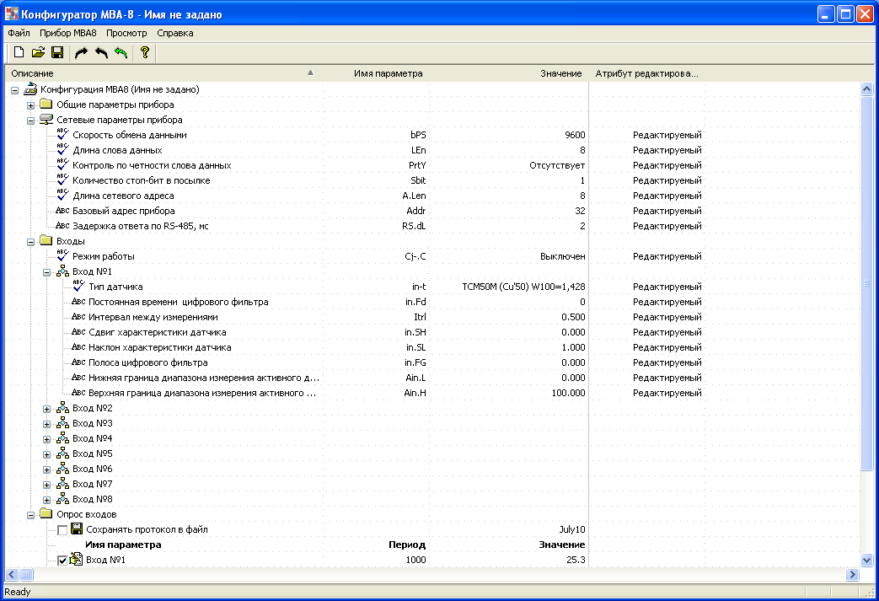The height and width of the screenshot is (601, 879).
Task: Click the Имя параметра column header
Action: point(376,72)
